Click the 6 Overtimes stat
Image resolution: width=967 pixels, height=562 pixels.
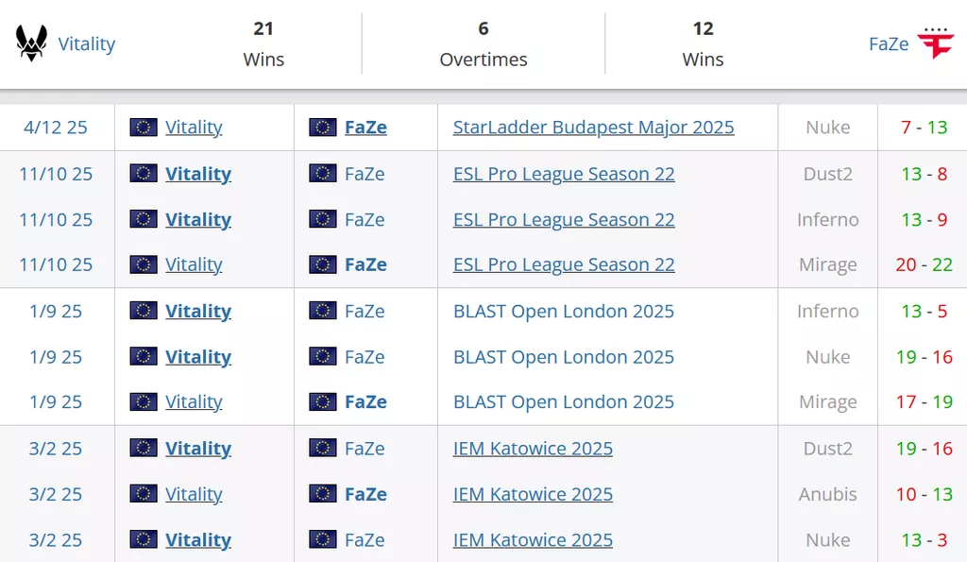point(483,44)
